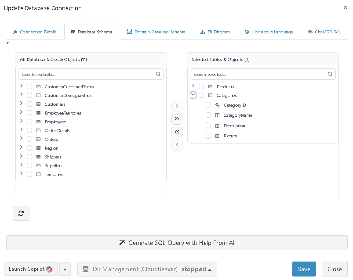Check the Suppliers table checkbox
Viewport: 353px width, 280px height.
click(29, 165)
